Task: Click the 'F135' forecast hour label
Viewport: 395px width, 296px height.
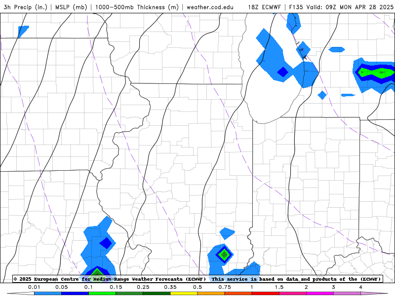Action: click(x=296, y=7)
